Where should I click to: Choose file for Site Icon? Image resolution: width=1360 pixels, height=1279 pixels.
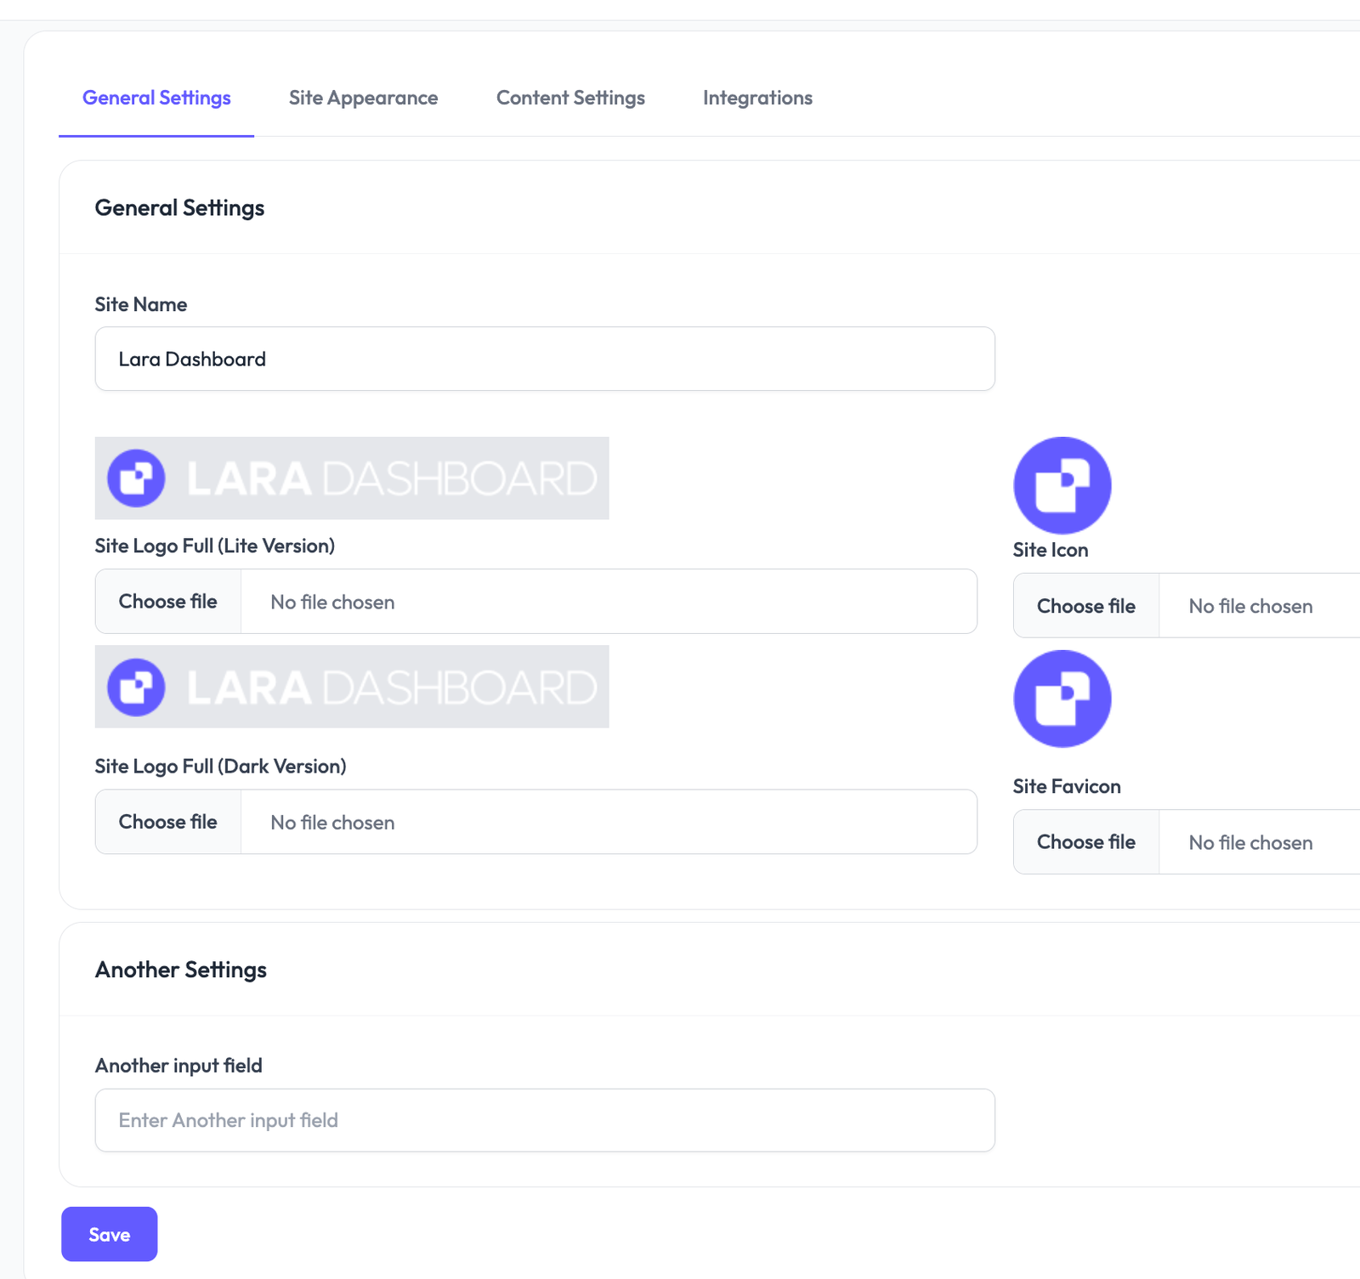tap(1086, 606)
